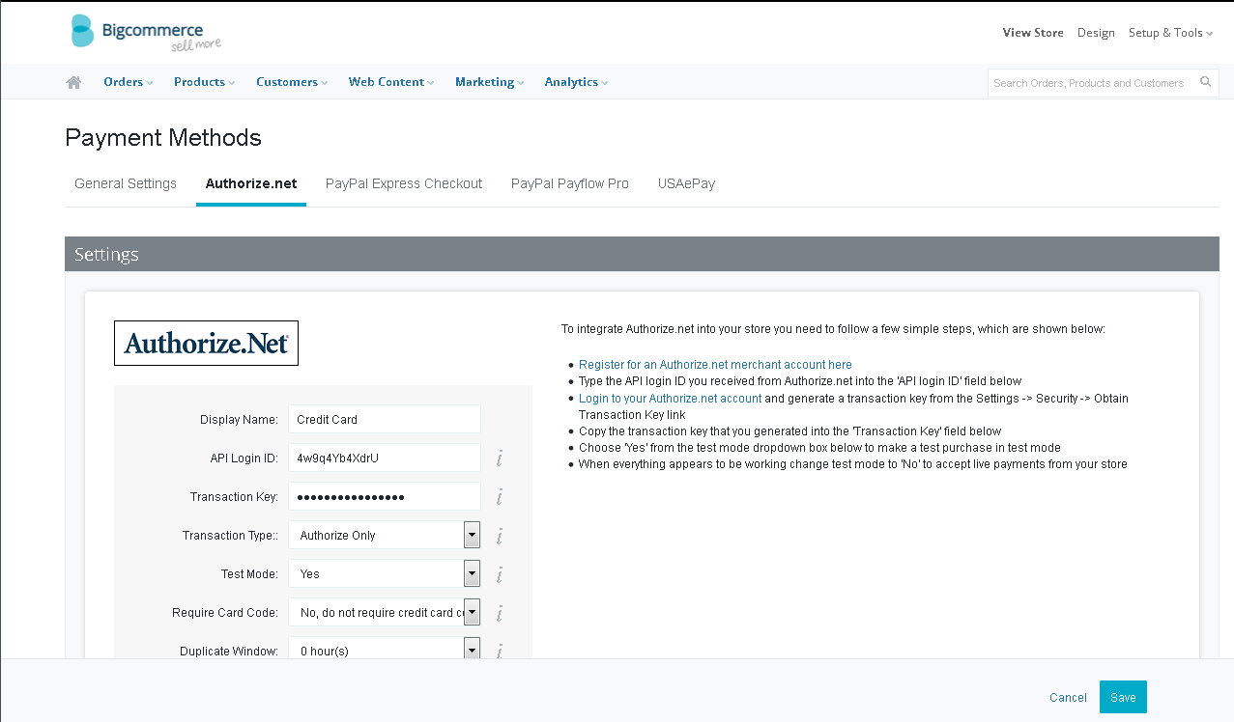Go to the home dashboard icon
The image size is (1234, 722).
pyautogui.click(x=73, y=82)
